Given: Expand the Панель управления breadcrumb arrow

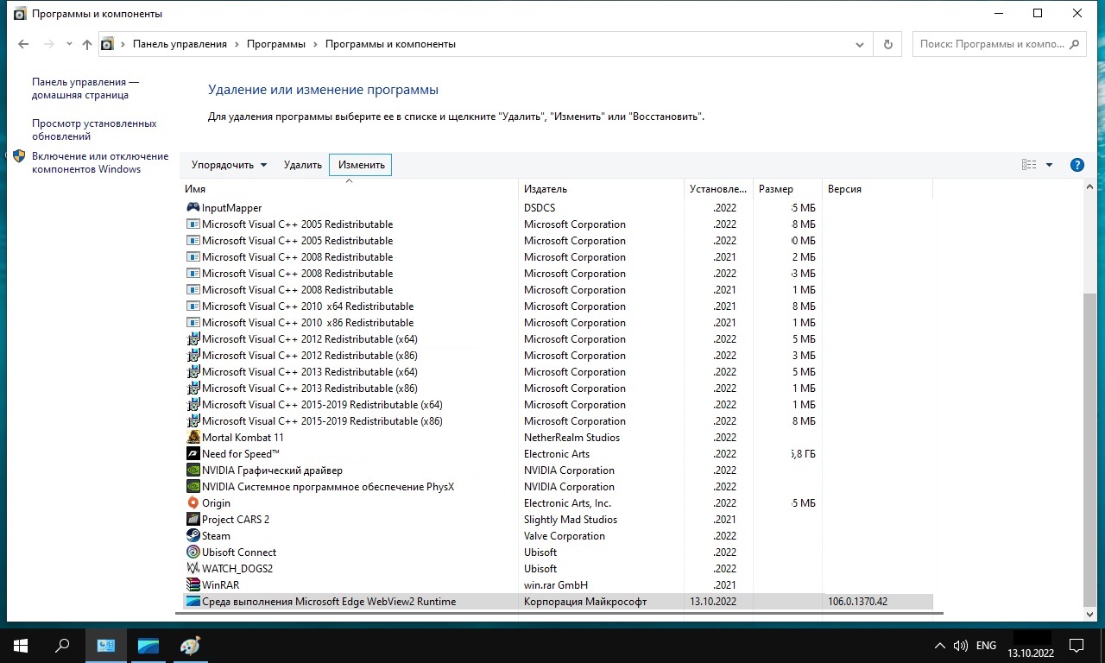Looking at the screenshot, I should point(237,44).
